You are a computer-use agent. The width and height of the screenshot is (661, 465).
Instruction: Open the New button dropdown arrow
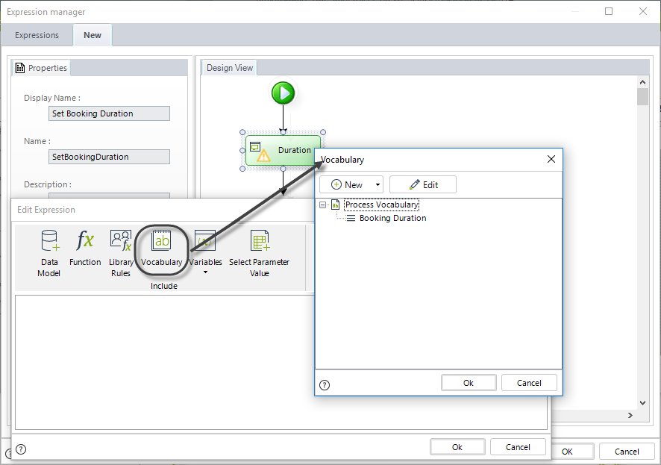(378, 185)
